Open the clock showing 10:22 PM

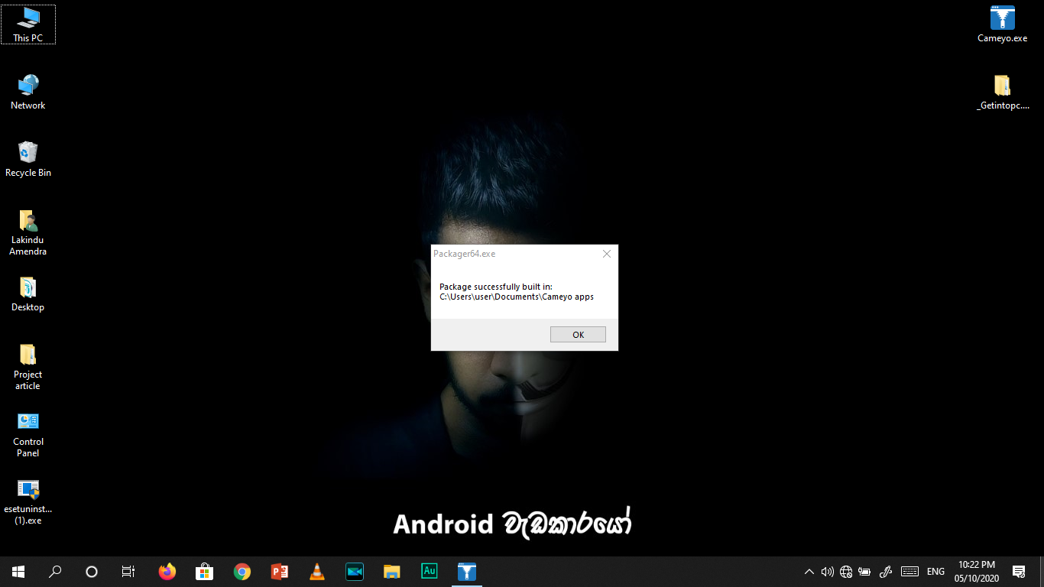pyautogui.click(x=977, y=572)
